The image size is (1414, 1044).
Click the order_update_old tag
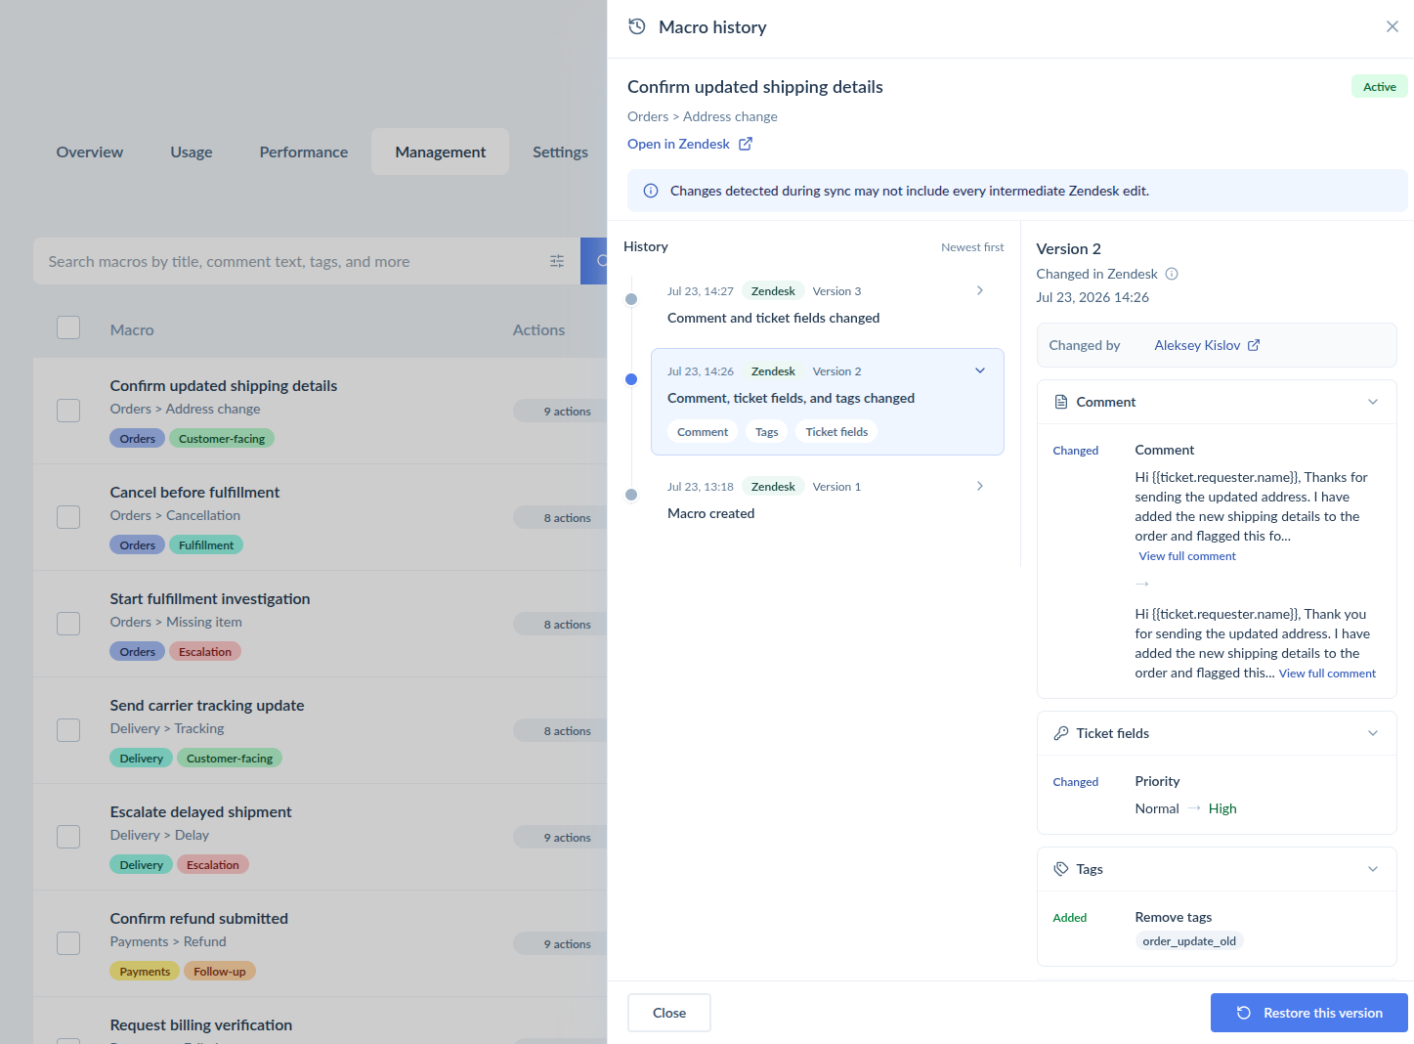click(x=1189, y=941)
